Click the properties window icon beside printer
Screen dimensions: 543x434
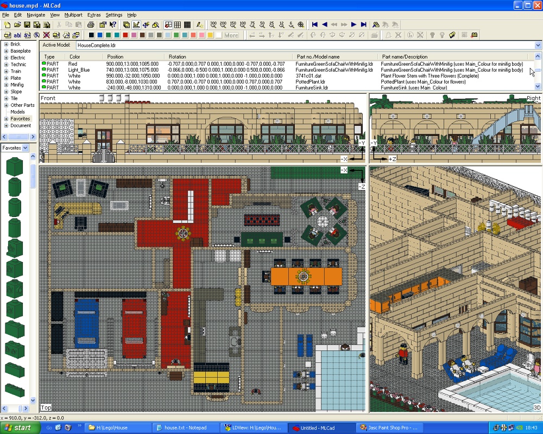pyautogui.click(x=103, y=25)
